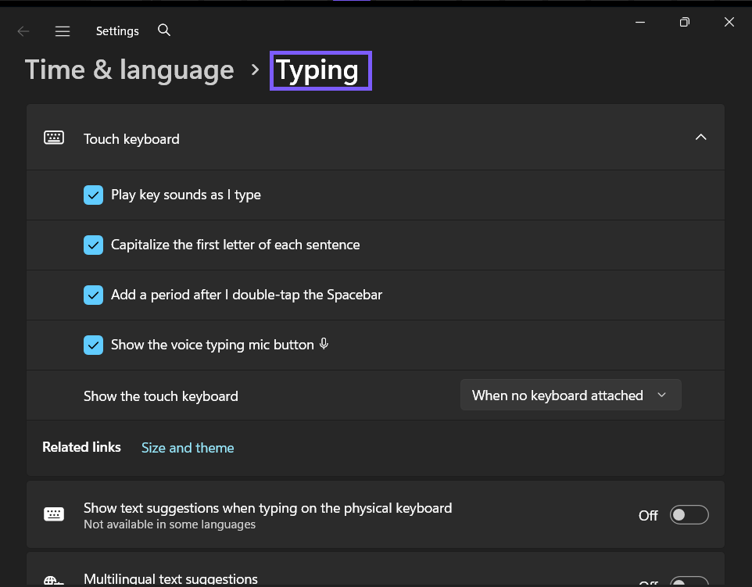
Task: Collapse the Touch keyboard section
Action: (x=700, y=137)
